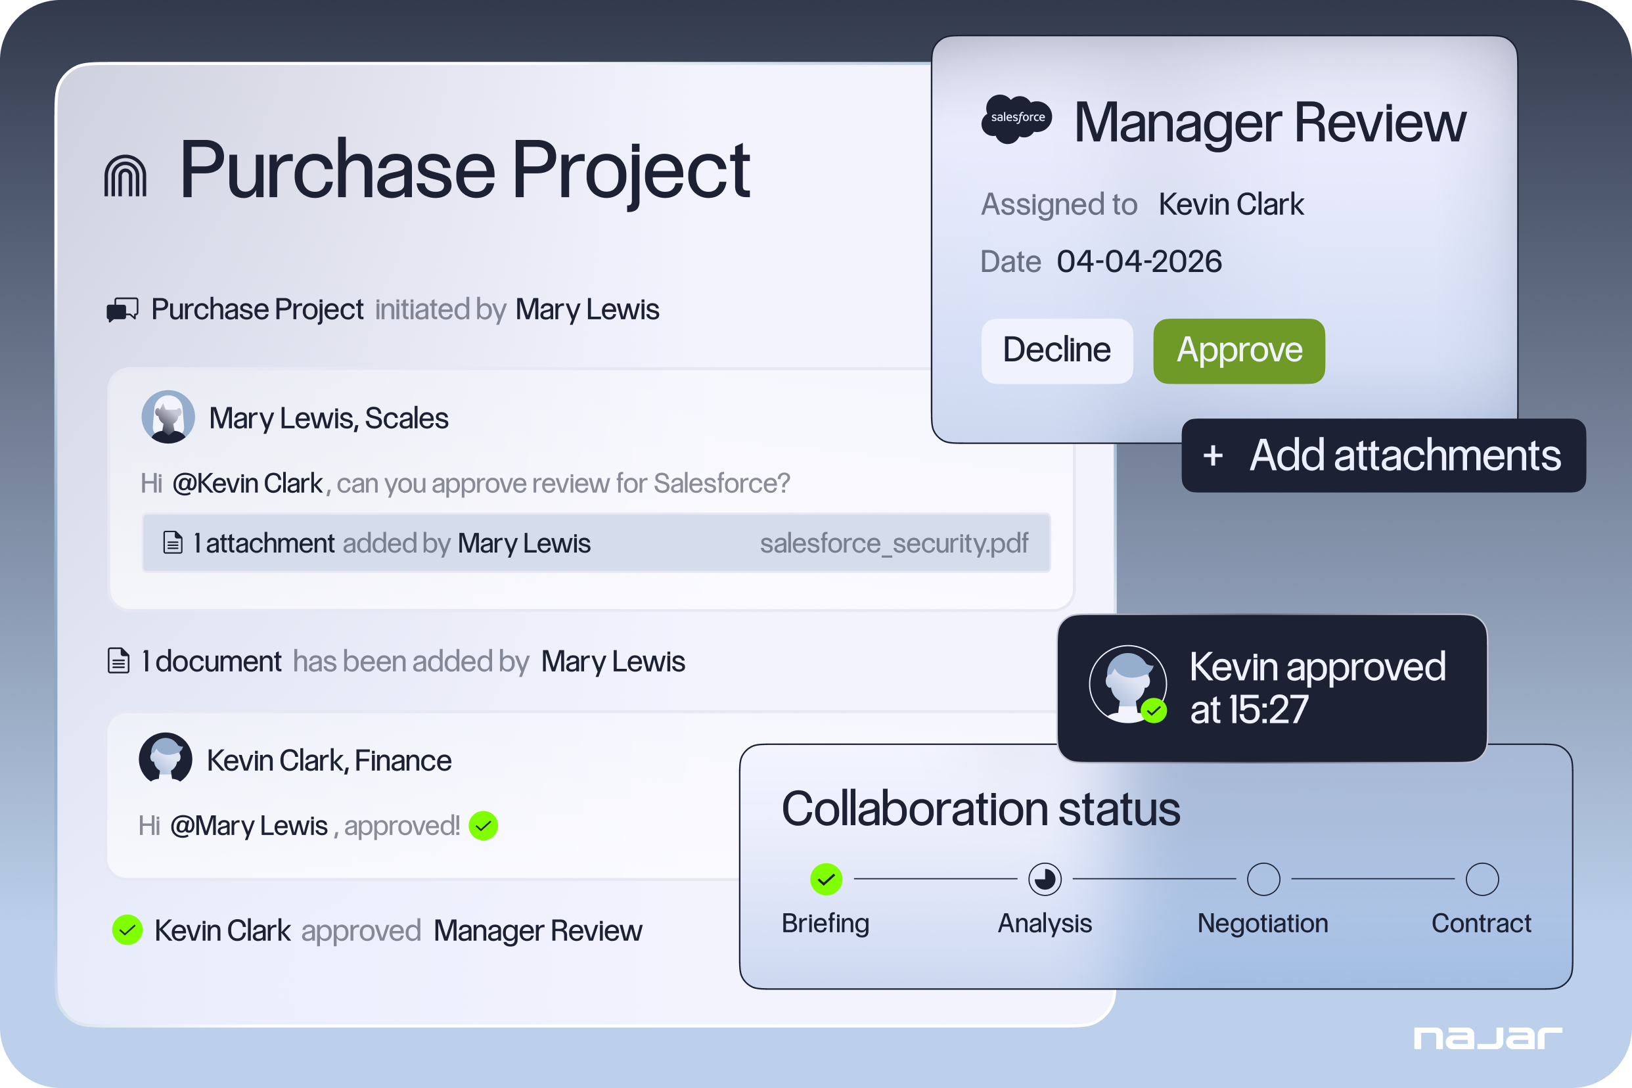Click the Salesforce cloud logo

(1016, 119)
